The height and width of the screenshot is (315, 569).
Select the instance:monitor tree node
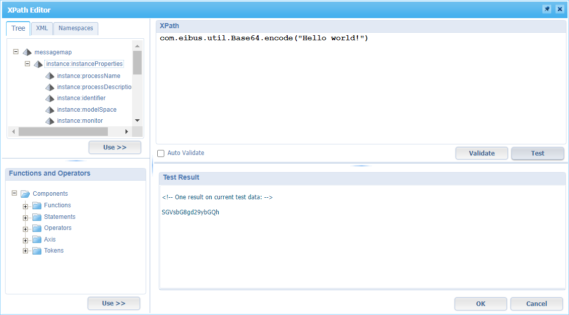[x=80, y=120]
